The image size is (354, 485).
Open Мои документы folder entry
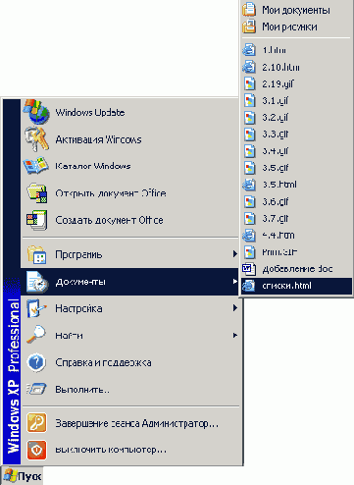[x=297, y=10]
